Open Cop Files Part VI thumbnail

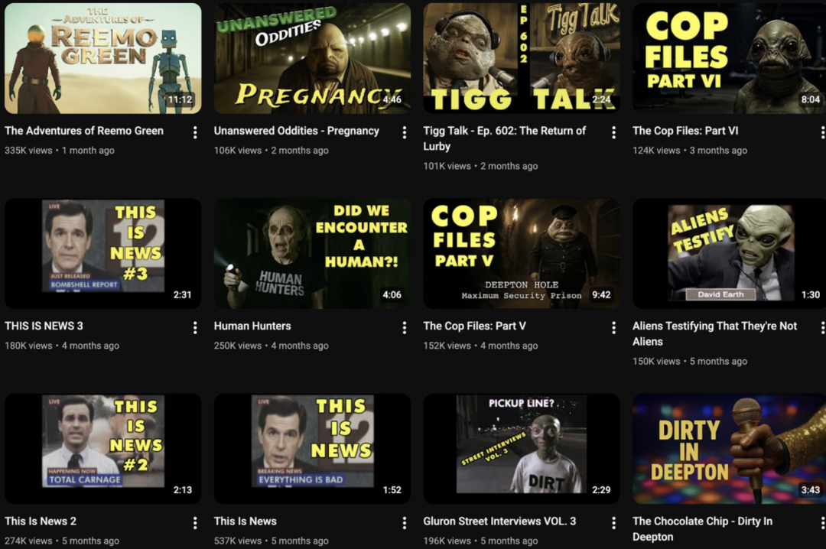pyautogui.click(x=729, y=58)
